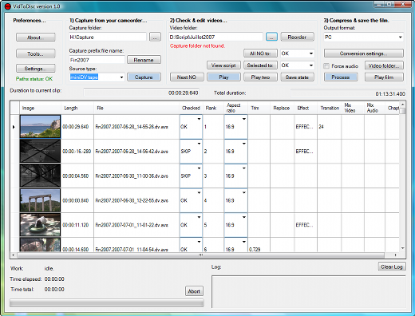Start capture with the Capture button

144,77
